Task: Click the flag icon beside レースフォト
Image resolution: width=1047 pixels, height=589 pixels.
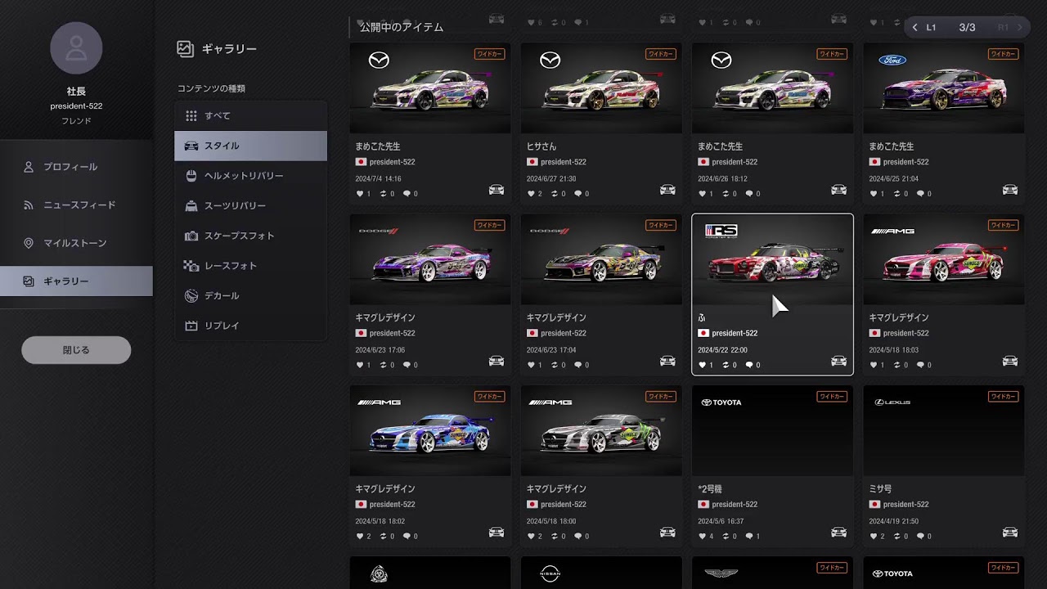Action: click(x=191, y=266)
